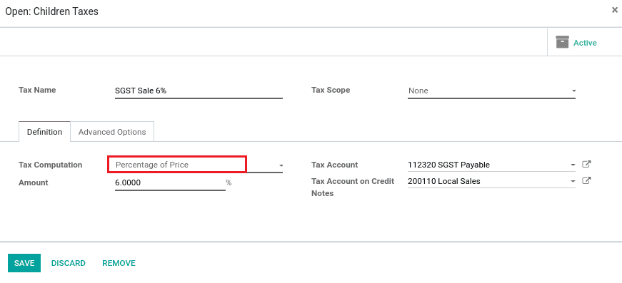Open external link for Tax Account
Viewport: 622px width, 283px height.
pyautogui.click(x=586, y=164)
